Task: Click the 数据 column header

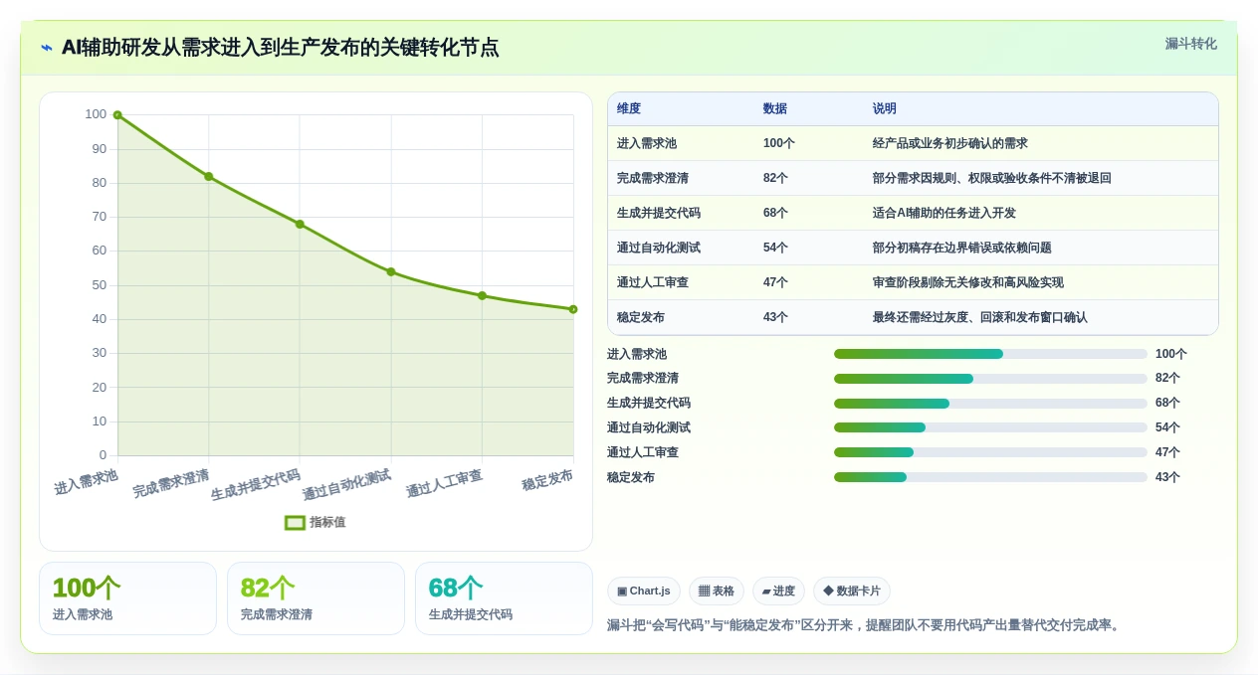Action: (x=774, y=108)
